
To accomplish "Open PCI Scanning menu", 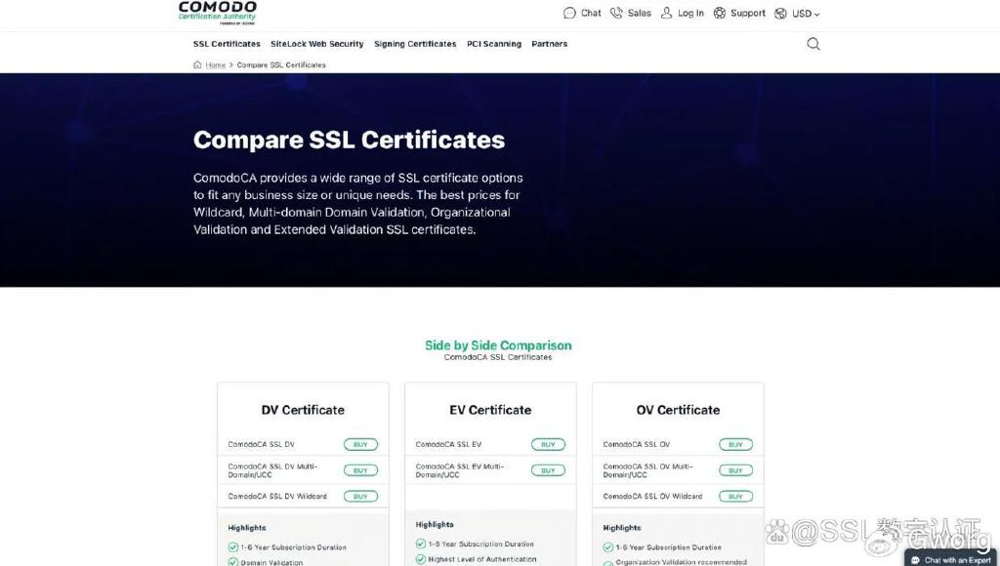I will (x=493, y=44).
